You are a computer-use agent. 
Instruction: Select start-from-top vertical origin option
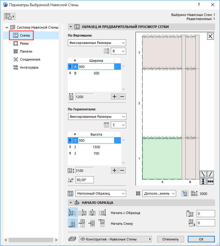click(102, 223)
